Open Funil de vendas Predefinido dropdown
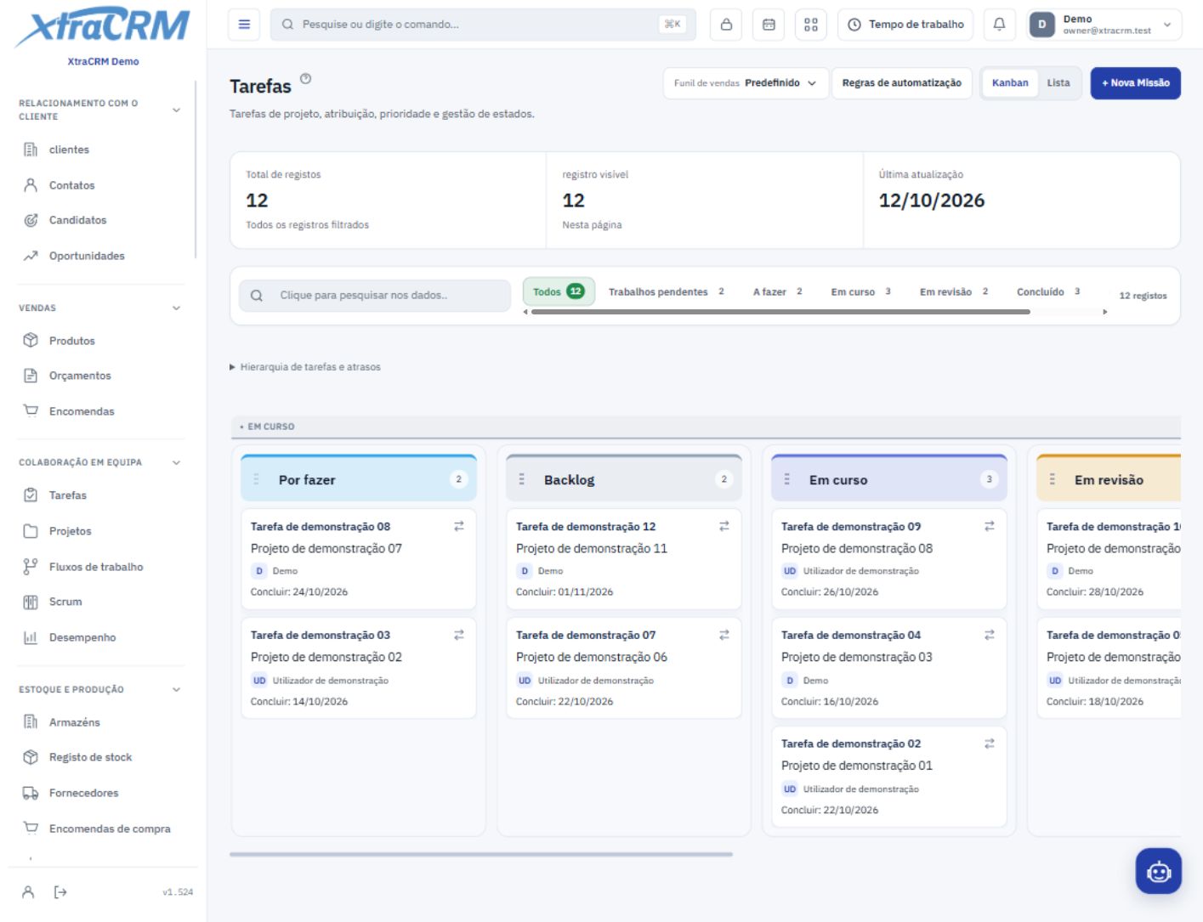The width and height of the screenshot is (1203, 922). (746, 83)
